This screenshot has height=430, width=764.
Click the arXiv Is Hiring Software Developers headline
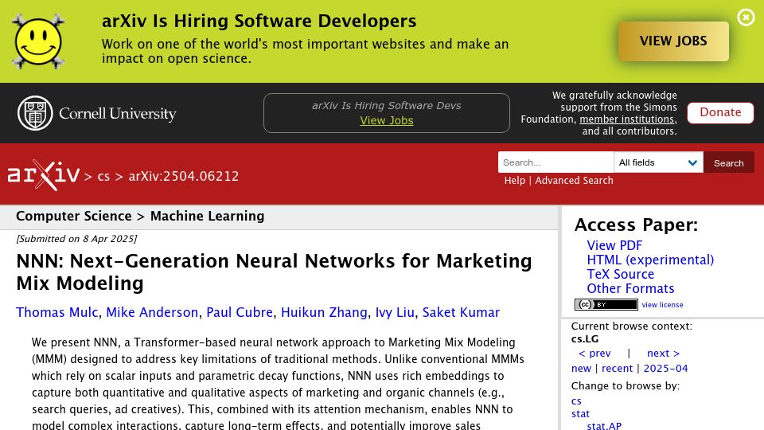(259, 21)
